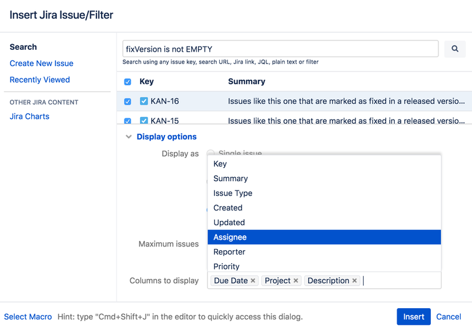
Task: Click the Key column header
Action: (146, 82)
